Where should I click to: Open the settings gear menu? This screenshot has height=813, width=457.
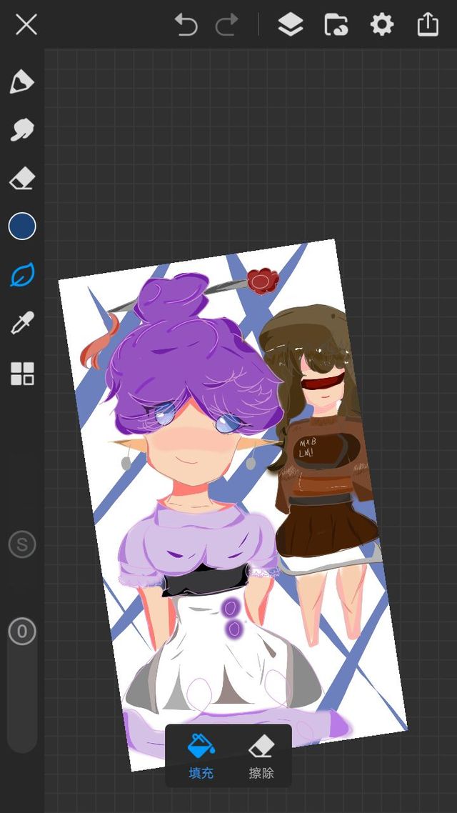(x=381, y=25)
